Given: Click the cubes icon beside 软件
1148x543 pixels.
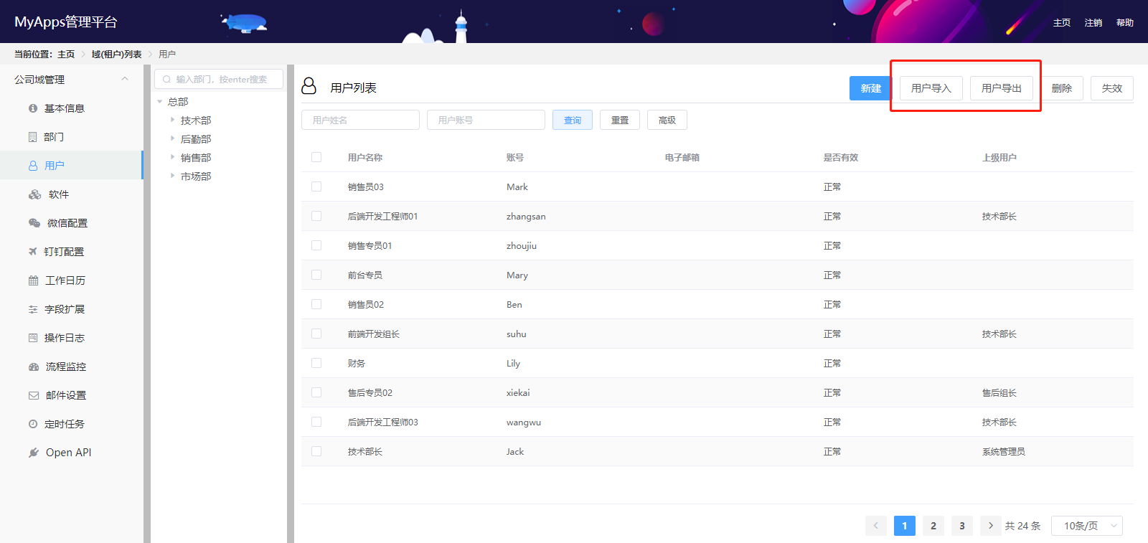Looking at the screenshot, I should (34, 194).
